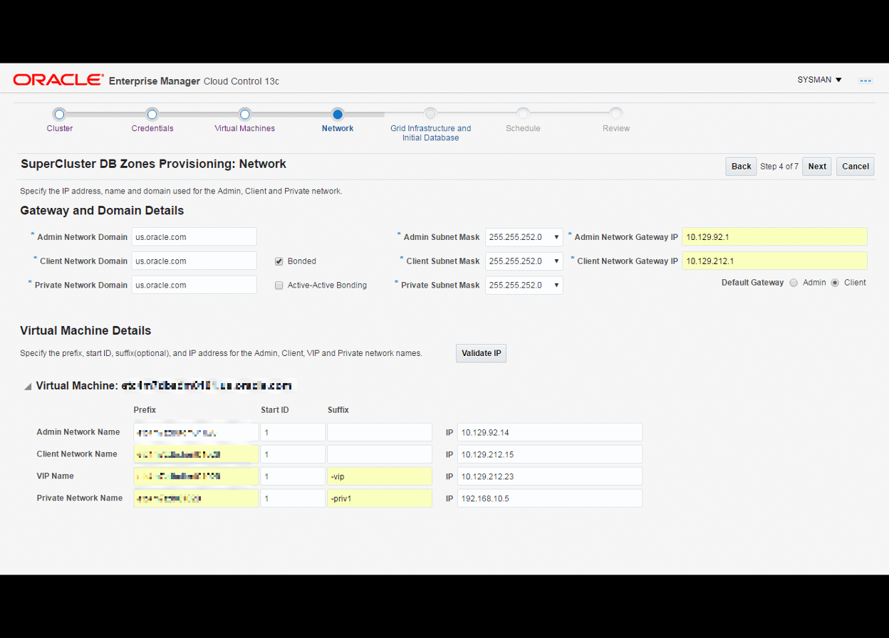Image resolution: width=889 pixels, height=638 pixels.
Task: Enable Active-Active Bonding checkbox
Action: point(279,286)
